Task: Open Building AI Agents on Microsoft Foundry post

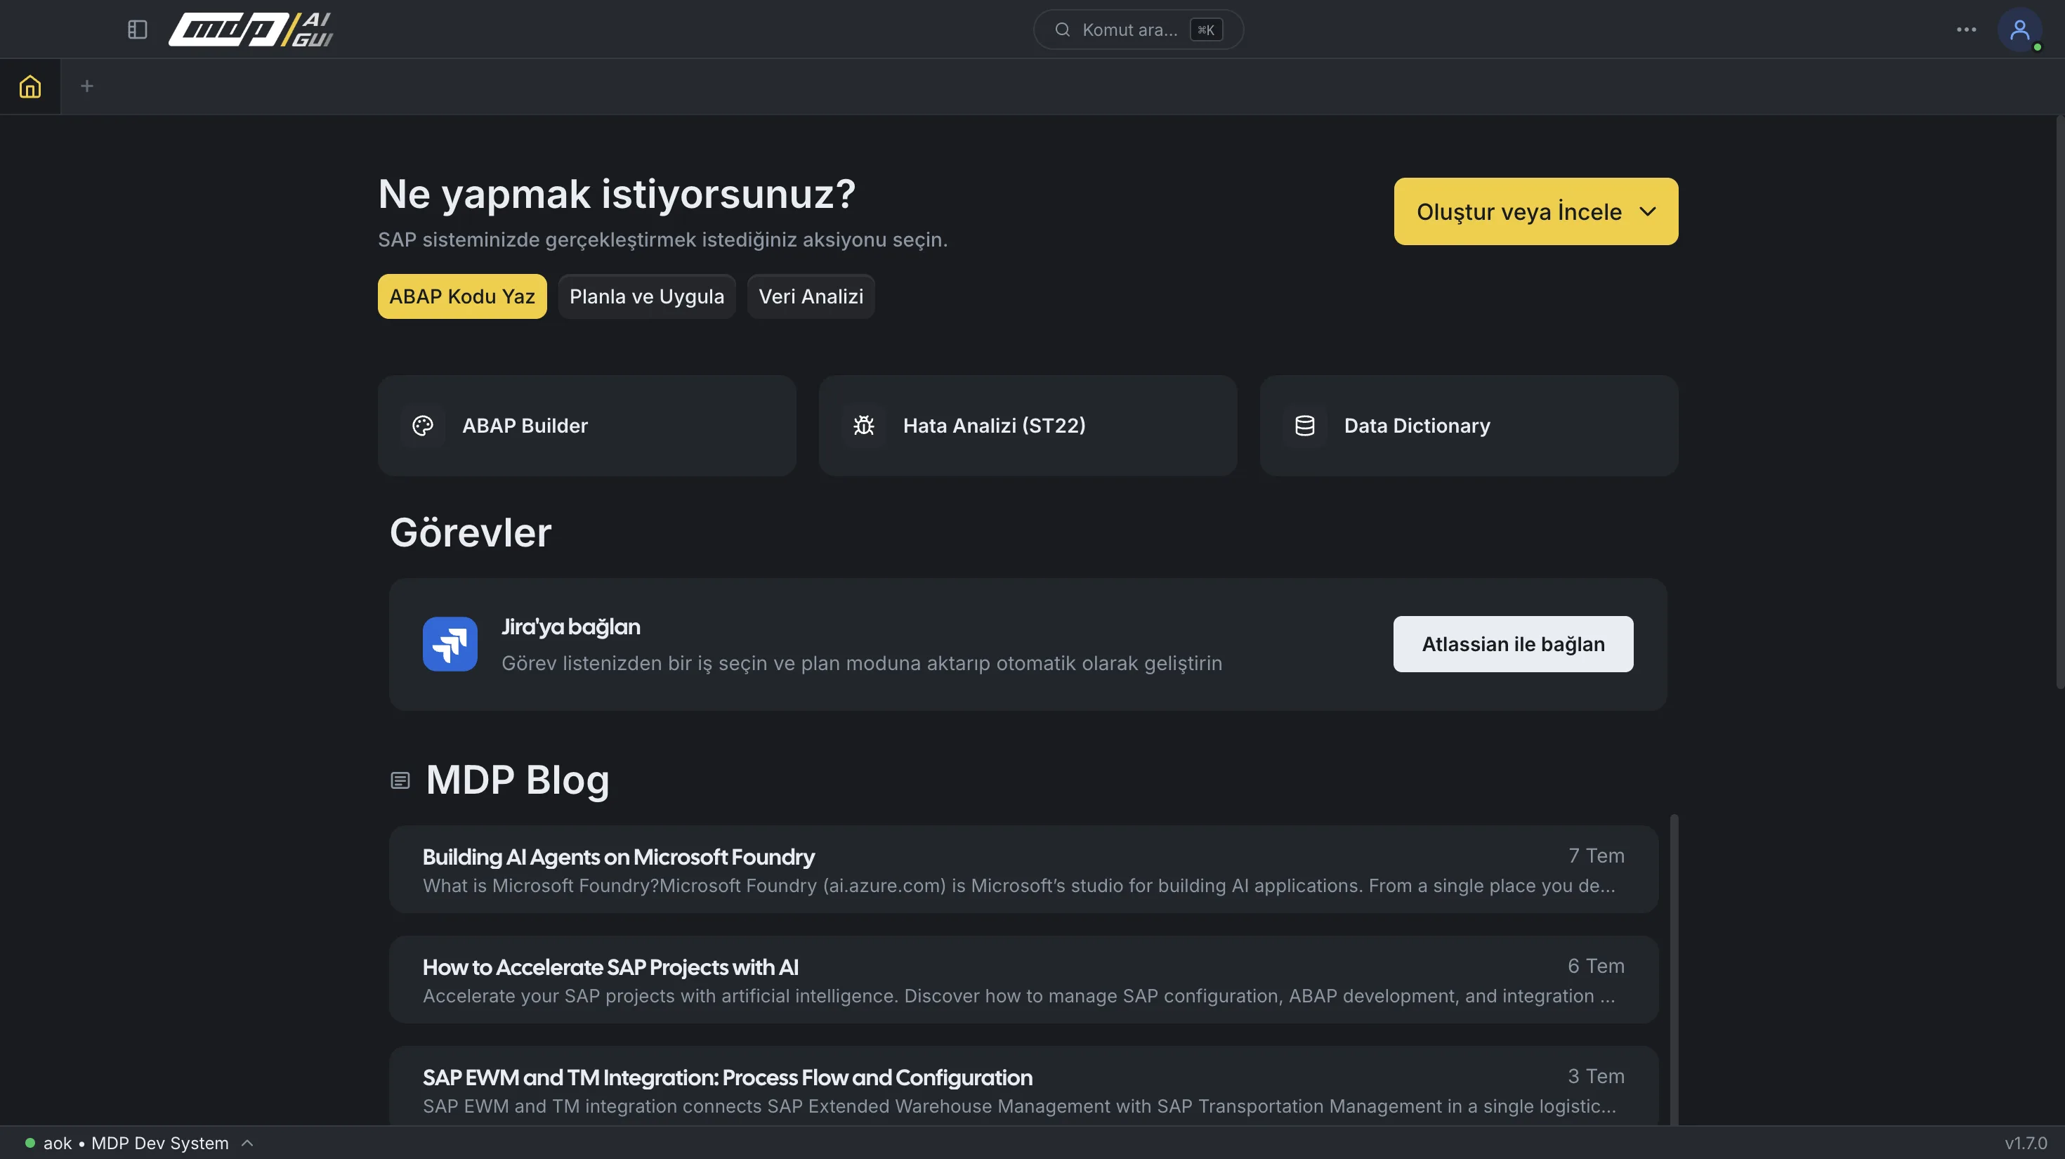Action: [1023, 870]
